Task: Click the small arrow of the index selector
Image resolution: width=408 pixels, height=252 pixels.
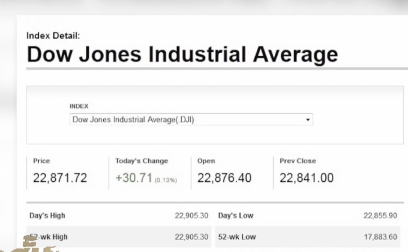Action: 308,120
